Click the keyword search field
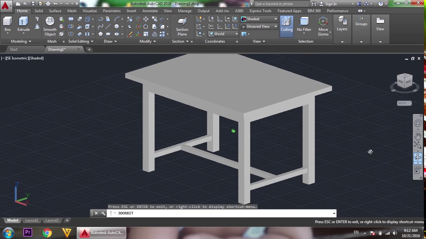 pyautogui.click(x=282, y=4)
